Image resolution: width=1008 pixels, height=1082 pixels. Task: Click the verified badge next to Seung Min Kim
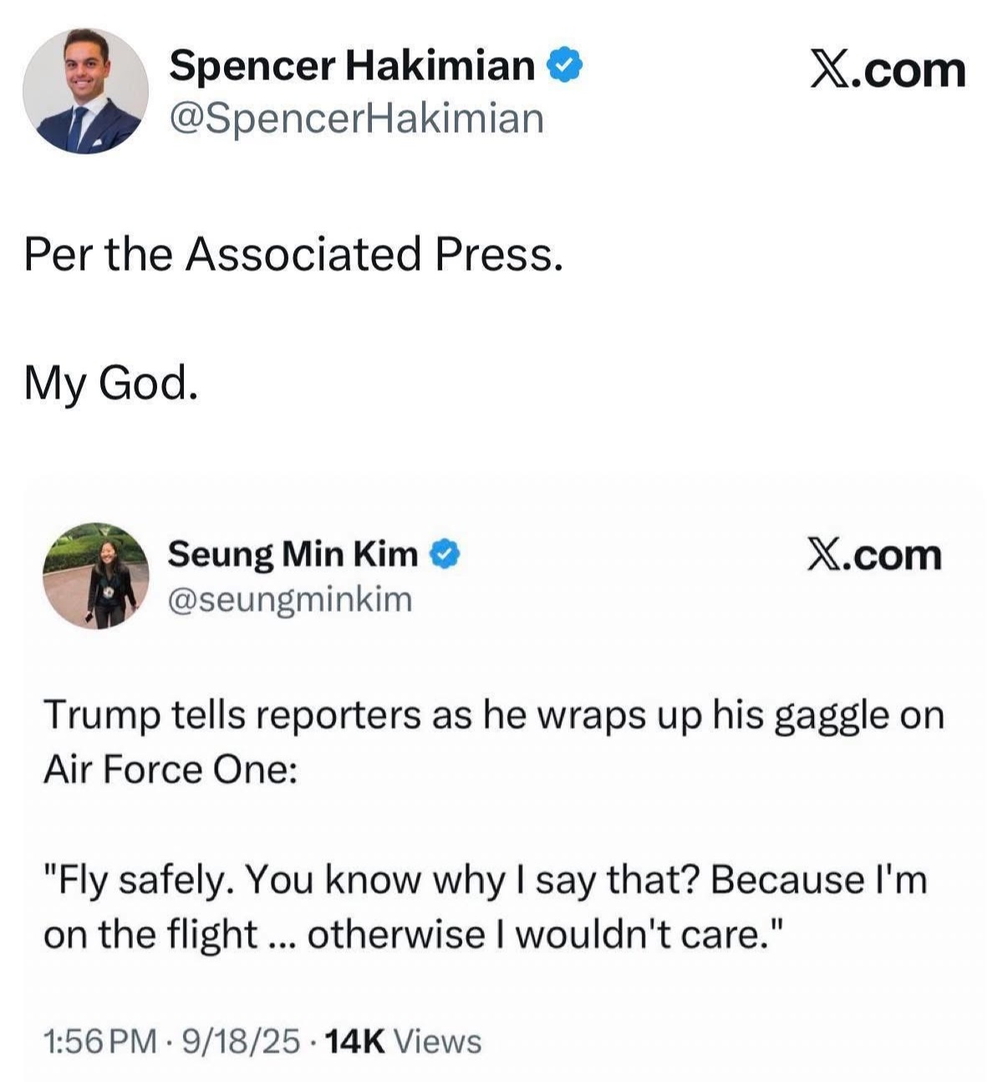click(x=444, y=554)
